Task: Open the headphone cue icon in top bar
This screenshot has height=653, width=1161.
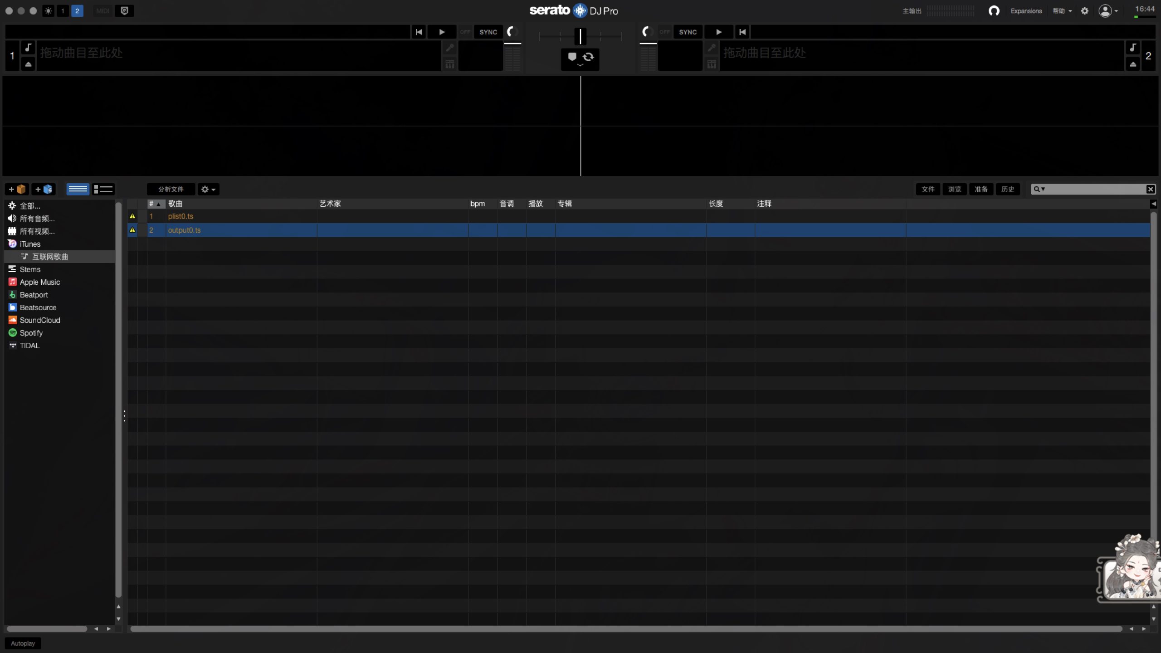Action: pos(994,11)
